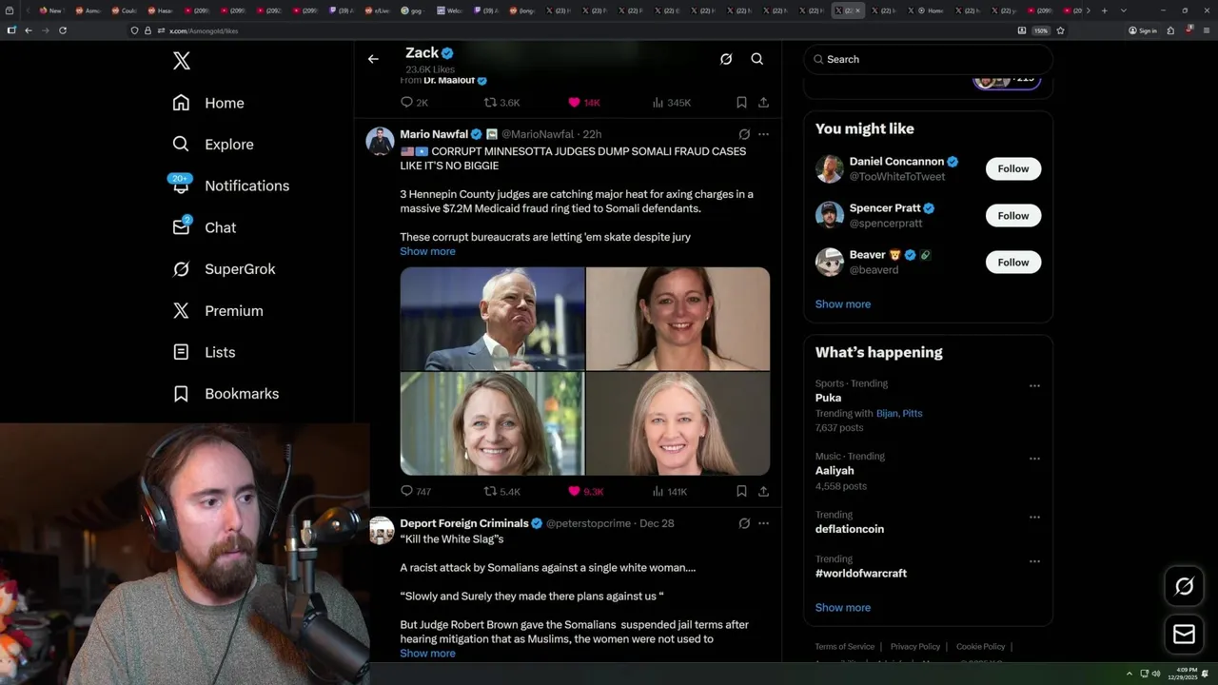The image size is (1218, 685).
Task: Unlike the post with 14K likes
Action: [x=583, y=103]
